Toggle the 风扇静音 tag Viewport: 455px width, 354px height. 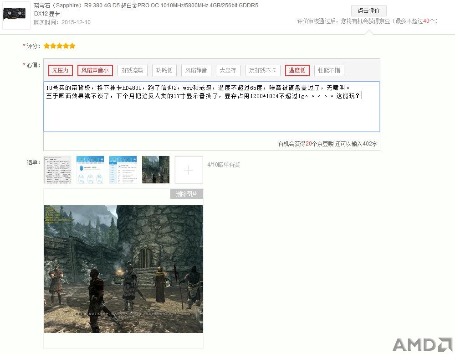[196, 70]
